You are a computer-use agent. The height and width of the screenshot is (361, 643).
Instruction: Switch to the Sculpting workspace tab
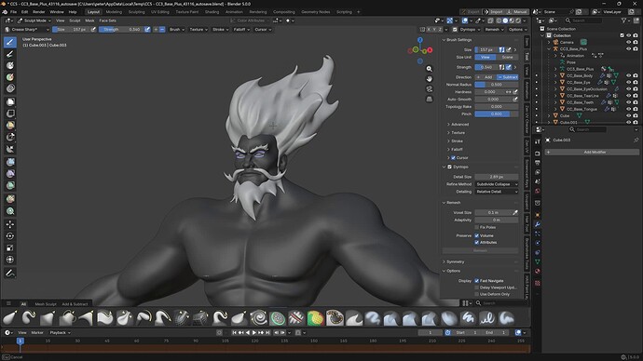pos(137,12)
